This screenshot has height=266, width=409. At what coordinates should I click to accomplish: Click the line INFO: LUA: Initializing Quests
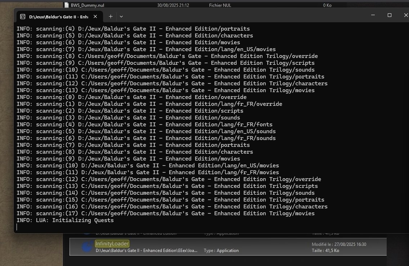click(65, 220)
